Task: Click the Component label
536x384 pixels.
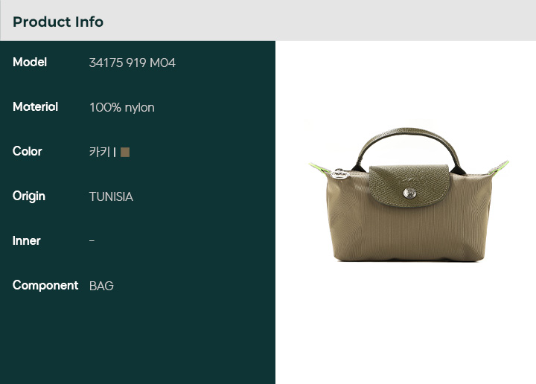Action: click(45, 286)
